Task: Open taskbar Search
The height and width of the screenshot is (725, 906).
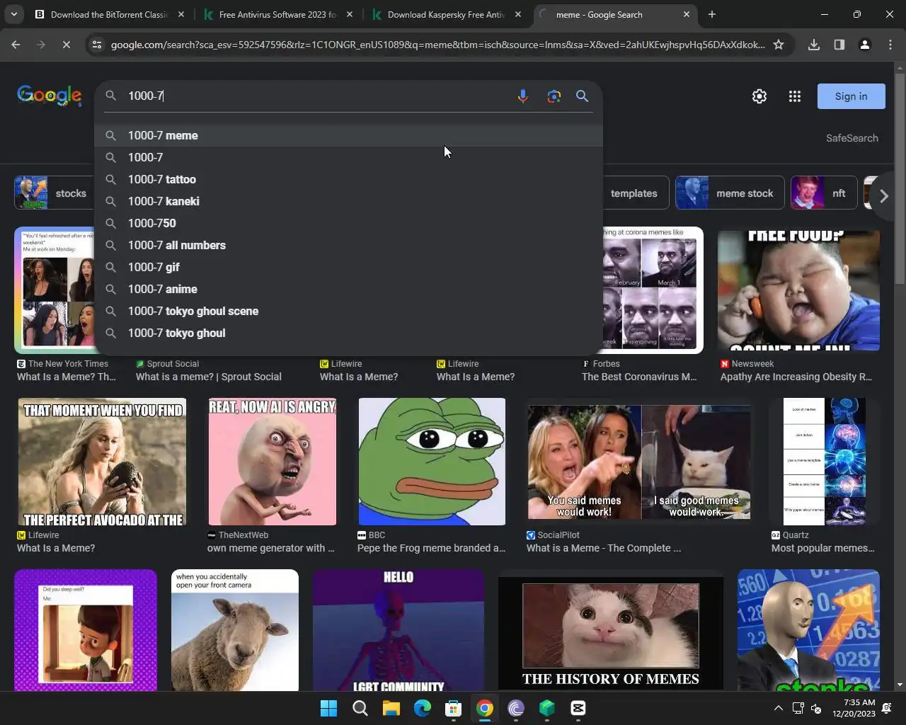Action: tap(360, 708)
